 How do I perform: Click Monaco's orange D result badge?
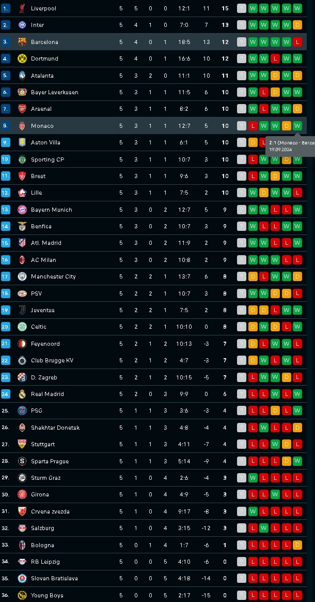pyautogui.click(x=286, y=126)
